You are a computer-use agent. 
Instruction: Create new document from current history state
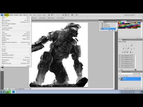click(x=110, y=30)
